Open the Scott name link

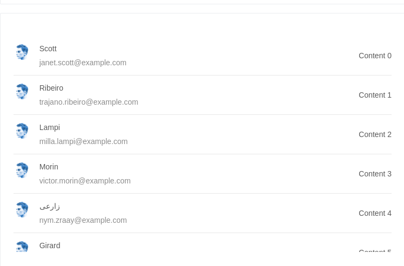point(48,49)
